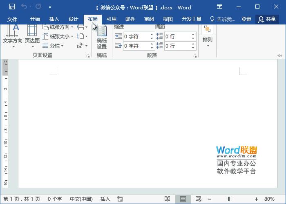Decrease the spacing before value
Screen dimensions: 286x204
[x=193, y=38]
